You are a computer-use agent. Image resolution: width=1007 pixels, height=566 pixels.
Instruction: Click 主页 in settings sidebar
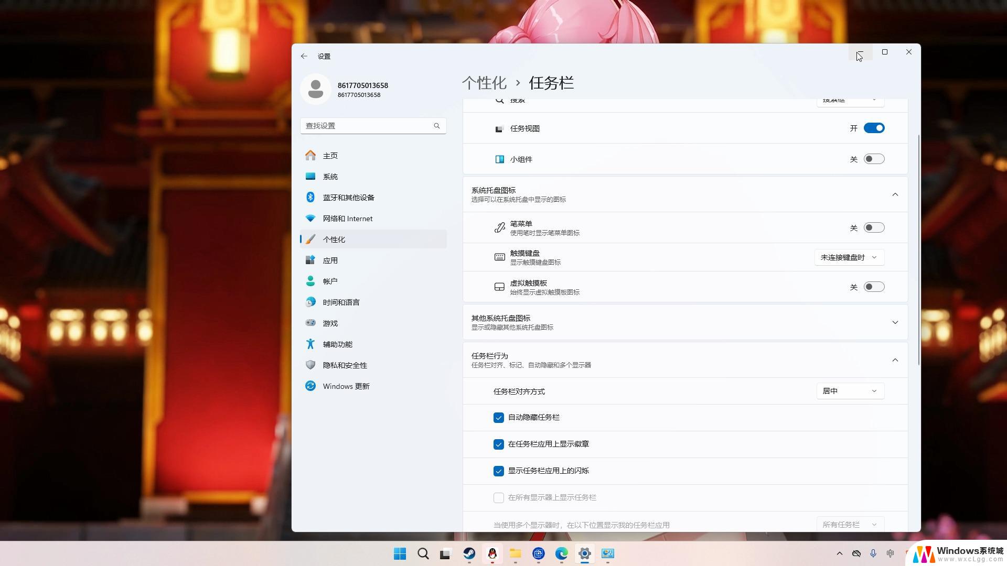(330, 156)
